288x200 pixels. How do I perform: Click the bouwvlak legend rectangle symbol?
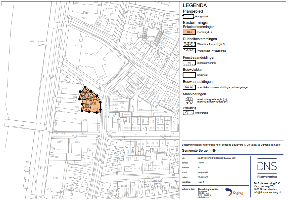pos(189,75)
